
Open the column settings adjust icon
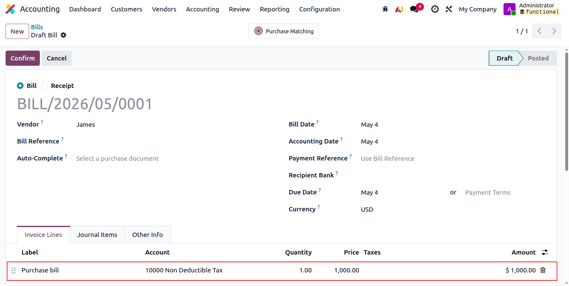point(545,252)
